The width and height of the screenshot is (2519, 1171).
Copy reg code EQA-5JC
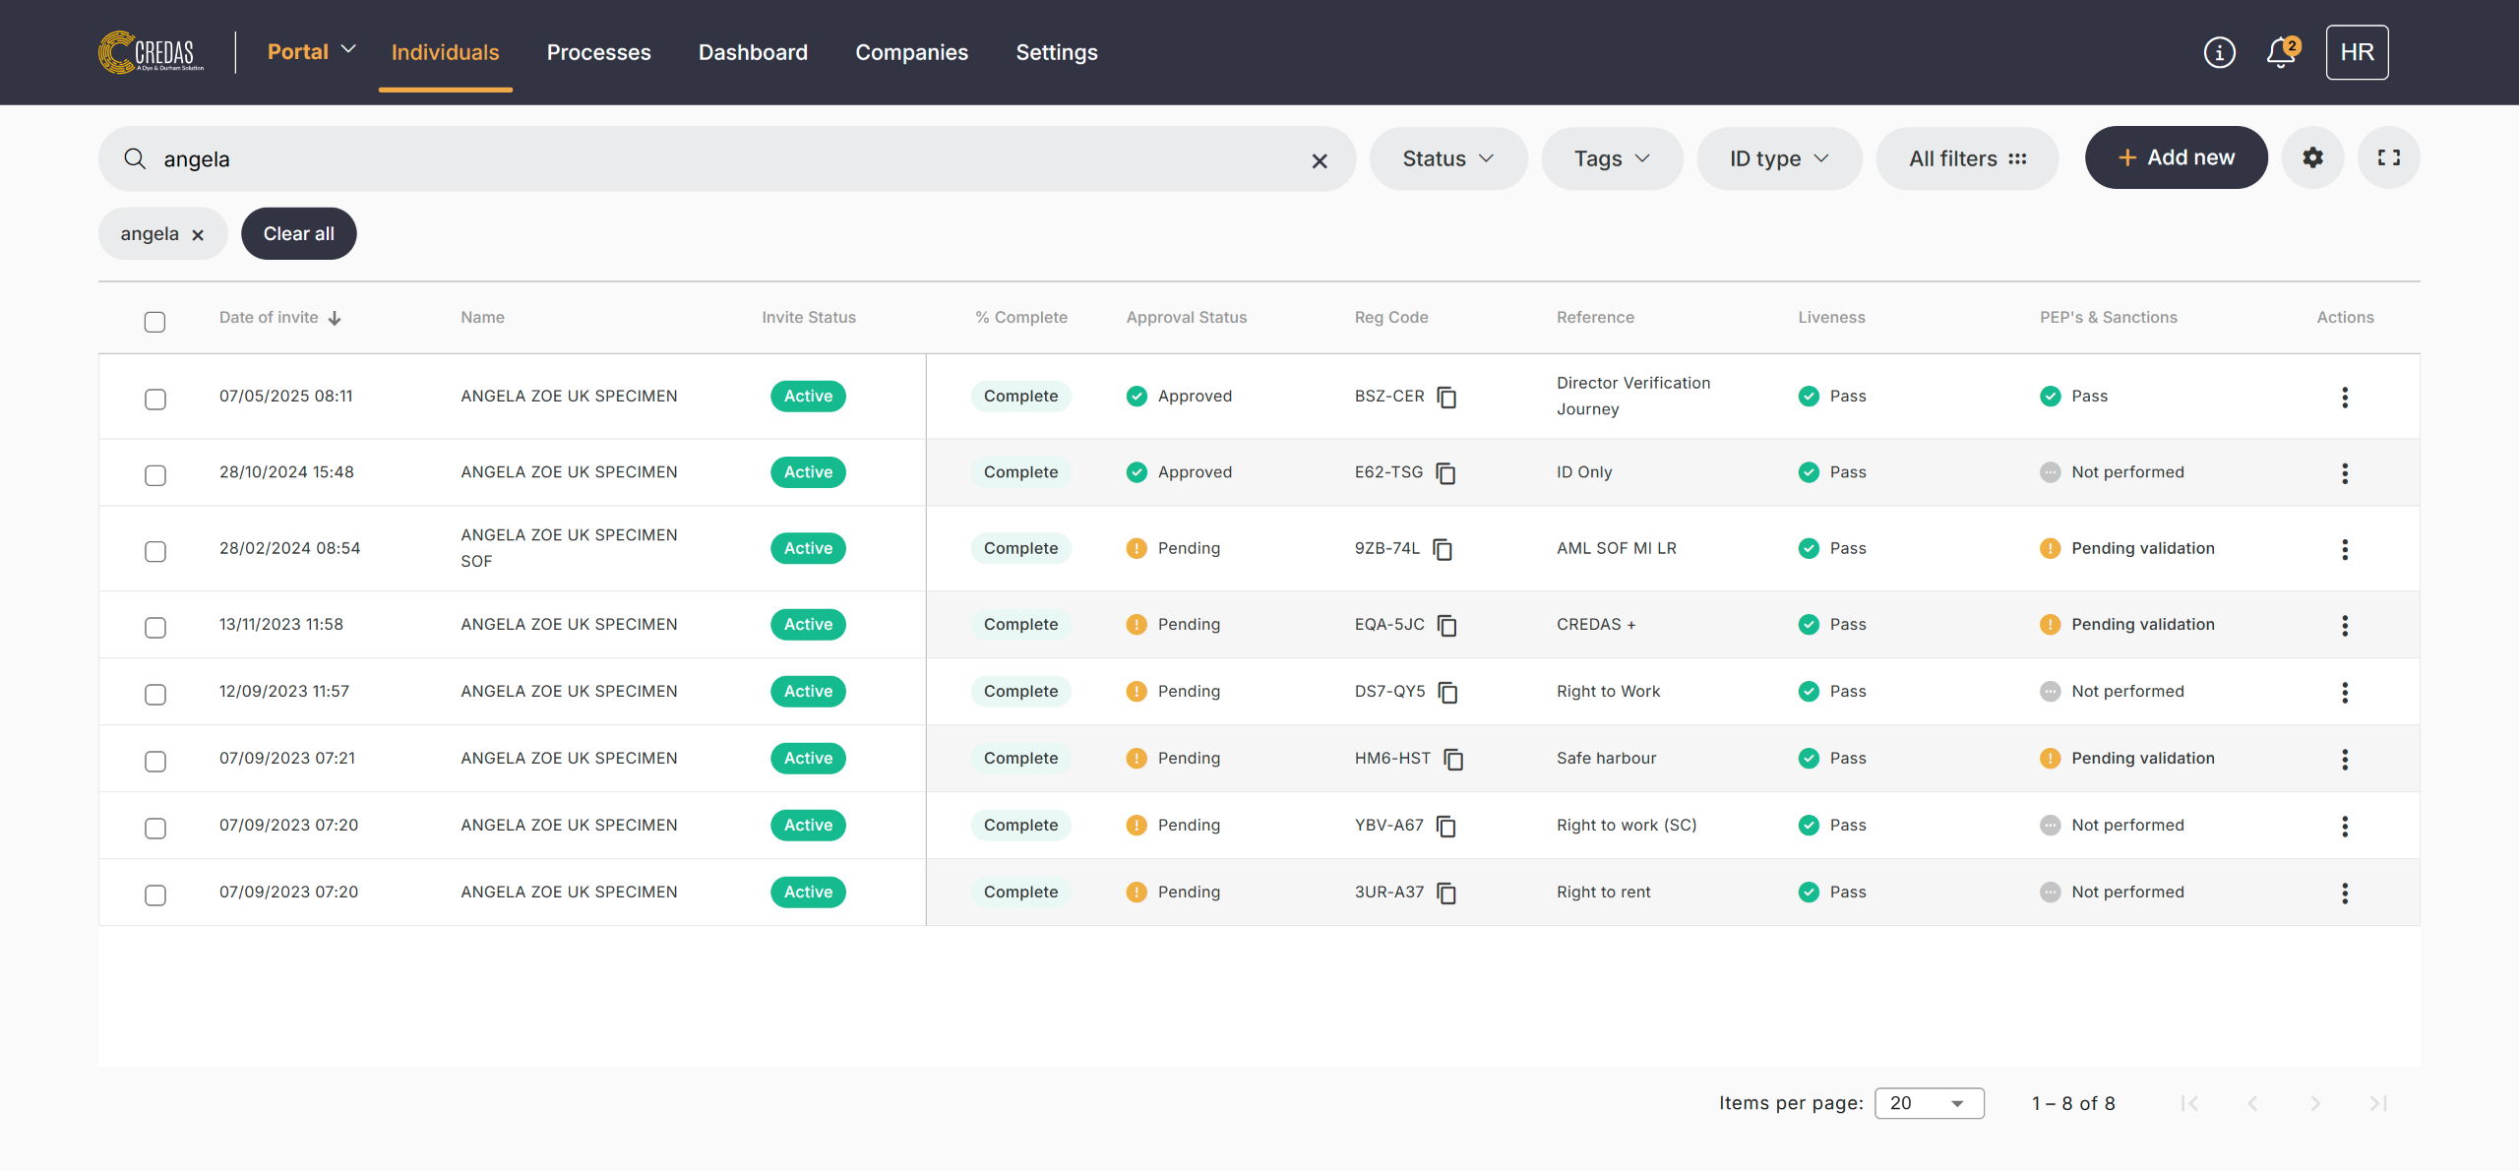pos(1446,625)
